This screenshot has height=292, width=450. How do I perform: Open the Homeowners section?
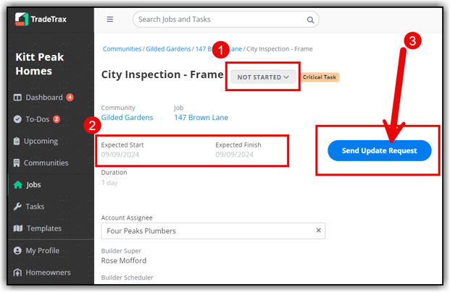[42, 272]
